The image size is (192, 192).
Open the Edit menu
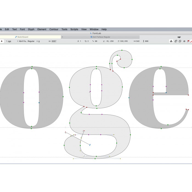[7, 29]
